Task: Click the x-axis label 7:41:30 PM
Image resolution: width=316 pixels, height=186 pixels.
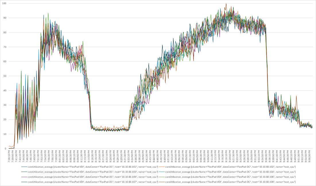Action: (17, 156)
